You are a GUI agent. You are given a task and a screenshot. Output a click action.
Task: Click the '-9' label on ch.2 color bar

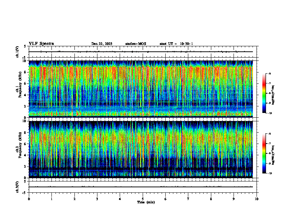269,163
